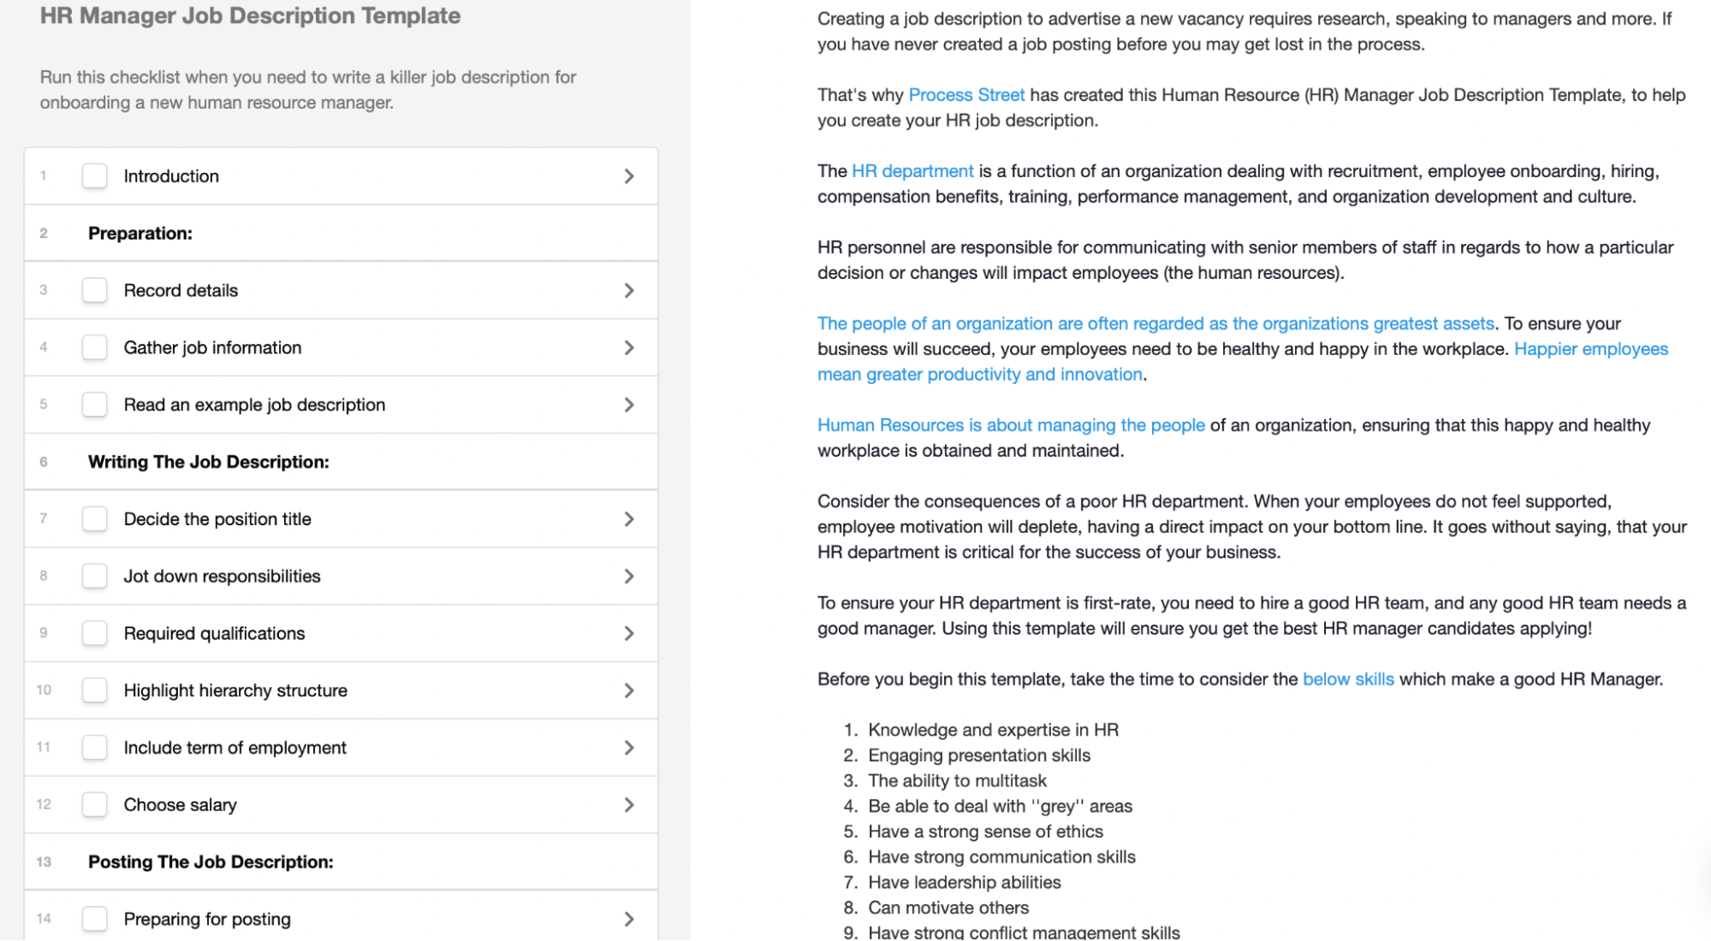This screenshot has width=1711, height=941.
Task: Expand the Preparation section header
Action: [344, 233]
